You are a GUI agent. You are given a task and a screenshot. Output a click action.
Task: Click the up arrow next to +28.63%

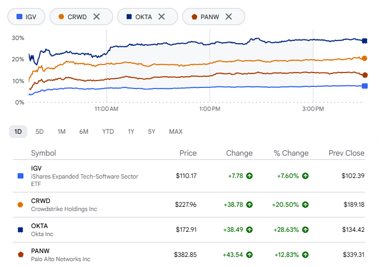(305, 230)
